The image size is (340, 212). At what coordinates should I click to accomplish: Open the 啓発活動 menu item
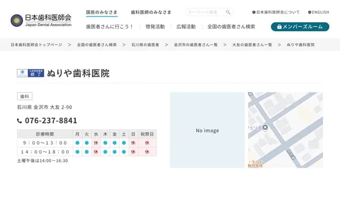coord(155,26)
